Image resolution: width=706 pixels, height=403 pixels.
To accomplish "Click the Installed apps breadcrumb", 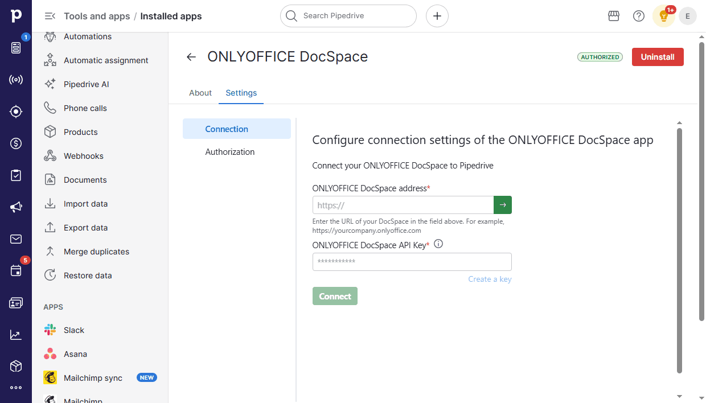I will 171,16.
